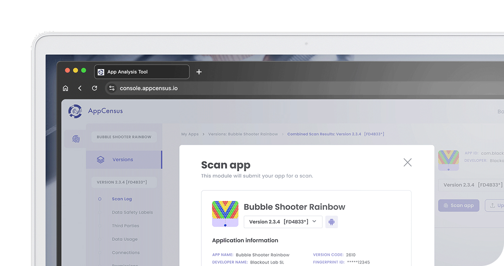
Task: Click version code value 2610
Action: pos(351,255)
